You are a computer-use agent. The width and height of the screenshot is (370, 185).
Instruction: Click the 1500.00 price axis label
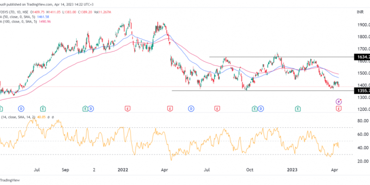click(363, 73)
